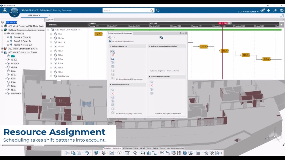285x160 pixels.
Task: Click the R4 A row in Gantt process list
Action: click(x=61, y=68)
